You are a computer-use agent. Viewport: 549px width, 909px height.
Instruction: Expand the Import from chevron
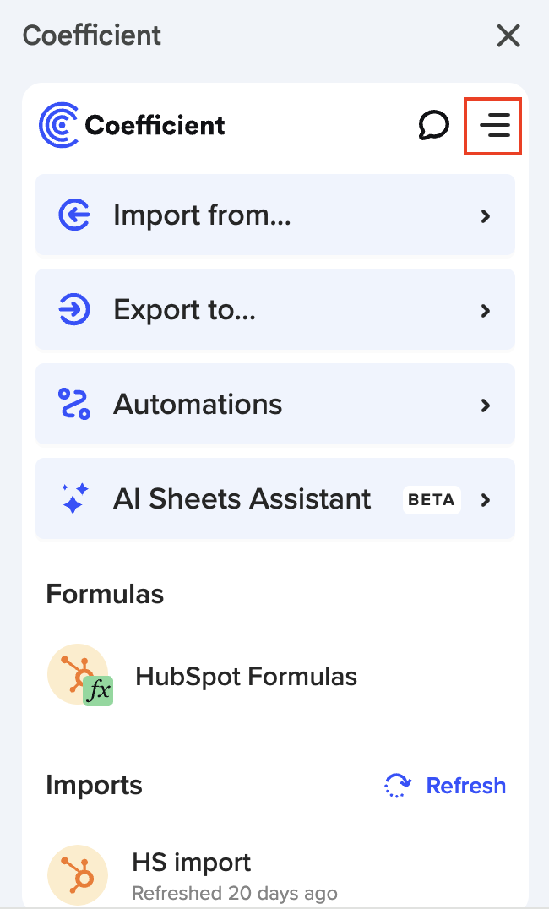486,216
